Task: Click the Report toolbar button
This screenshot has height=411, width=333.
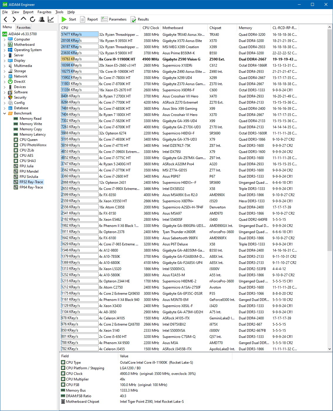Action: [89, 19]
